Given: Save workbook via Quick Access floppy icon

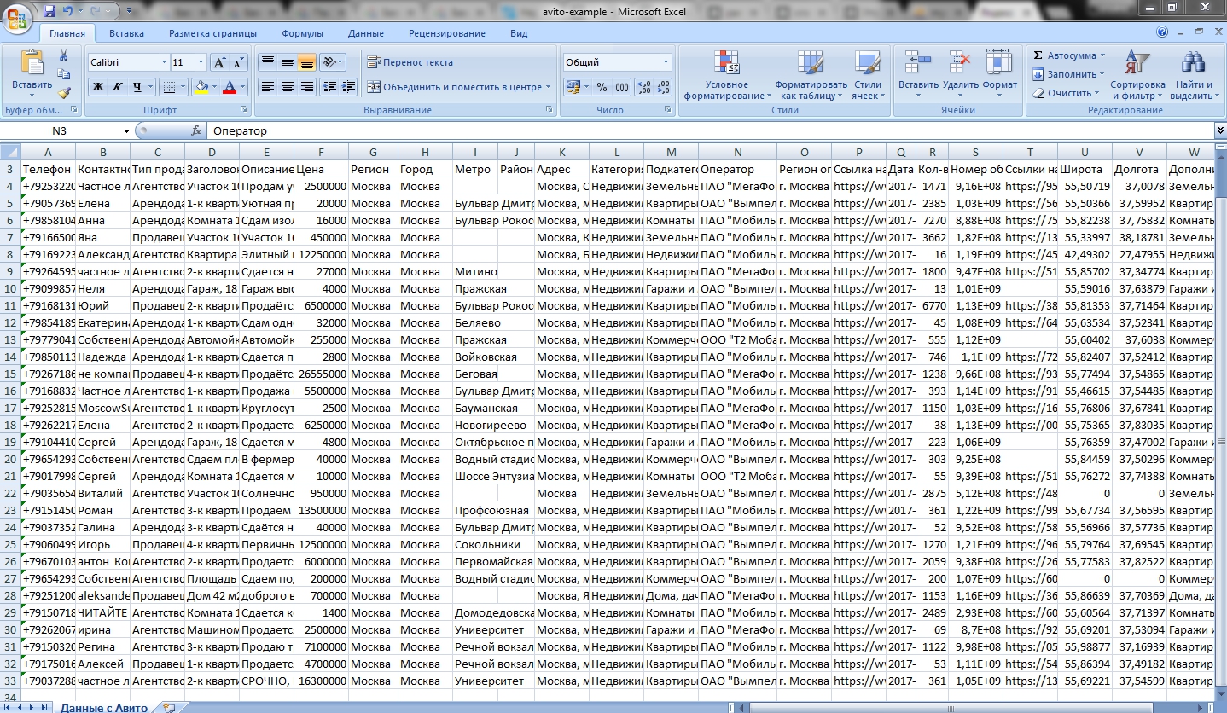Looking at the screenshot, I should (49, 11).
